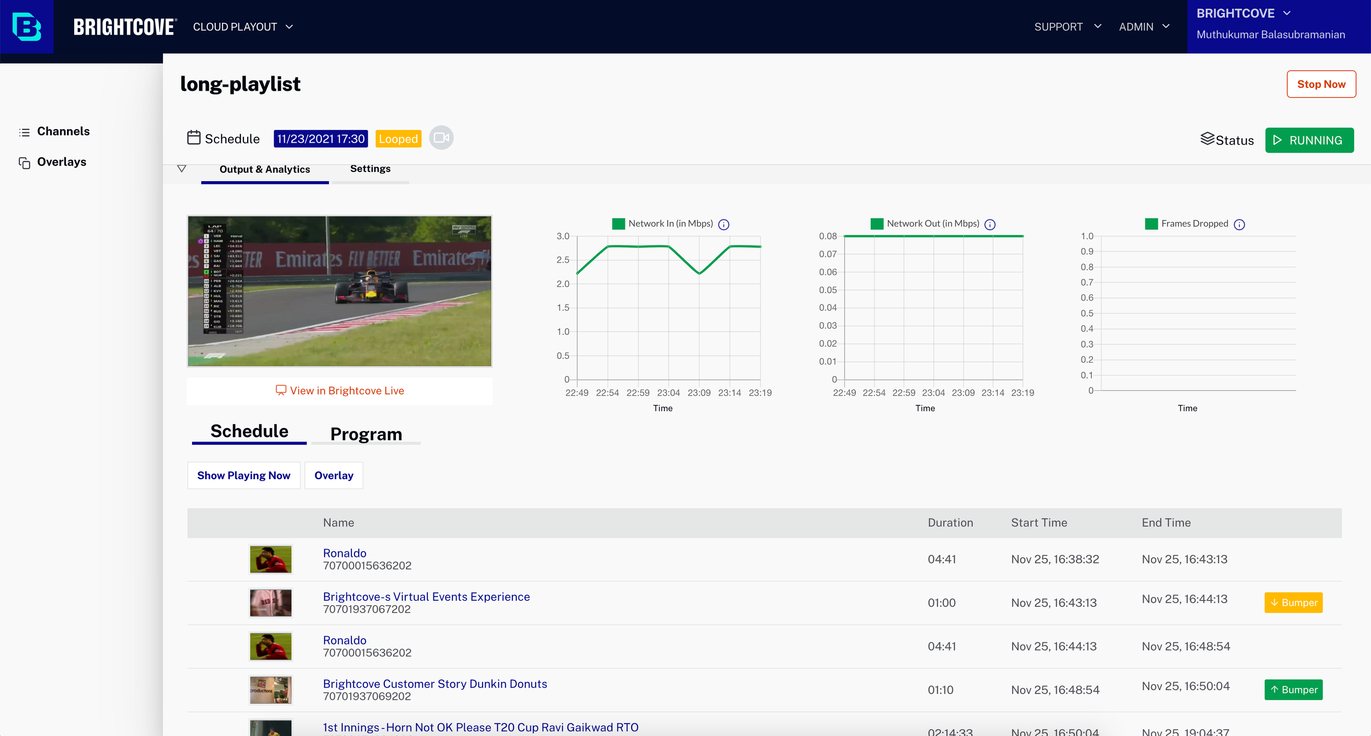This screenshot has height=736, width=1371.
Task: Click the Show Playing Now button
Action: pos(244,476)
